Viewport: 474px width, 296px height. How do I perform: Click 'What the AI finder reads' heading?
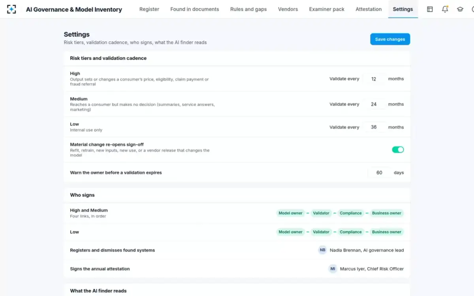coord(98,291)
